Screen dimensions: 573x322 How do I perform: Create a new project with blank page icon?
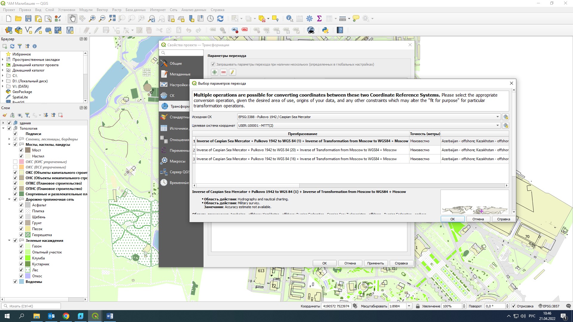pos(9,19)
